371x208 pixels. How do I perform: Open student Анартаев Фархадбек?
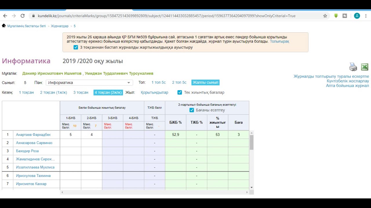(33, 135)
